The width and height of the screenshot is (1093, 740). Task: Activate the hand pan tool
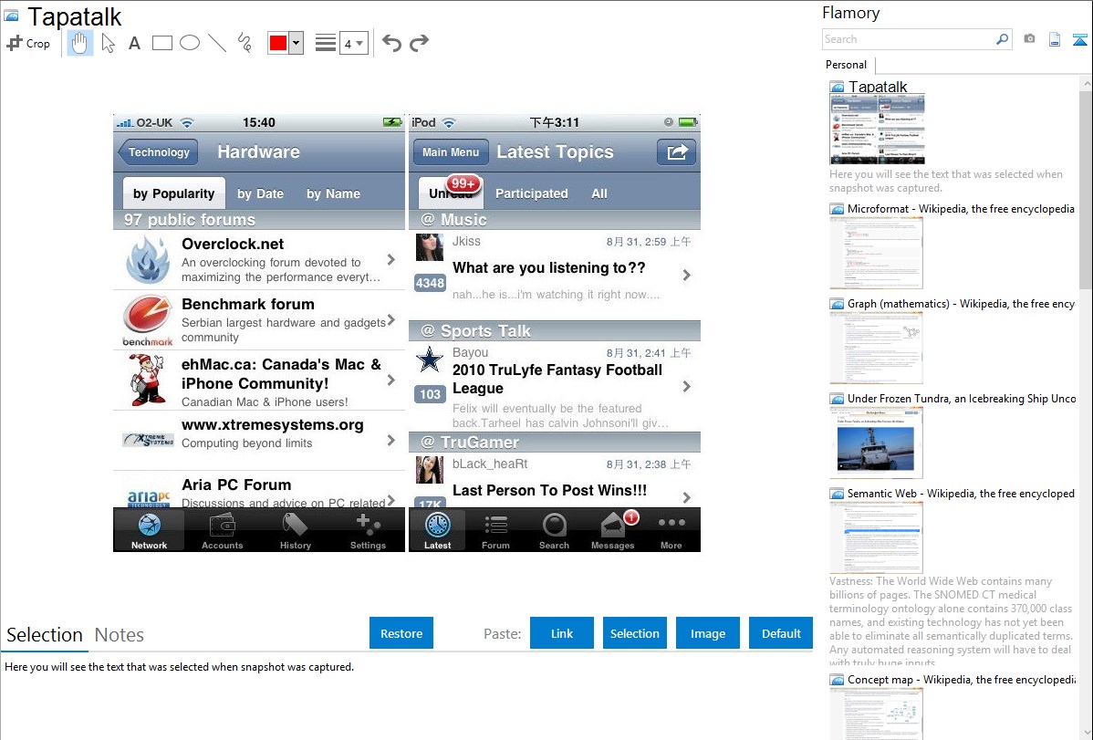click(80, 43)
